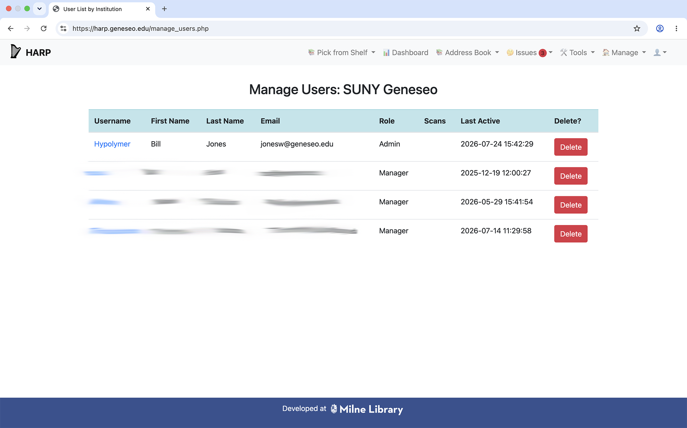Click the 2026-07-24 15:42:29 timestamp
Image resolution: width=687 pixels, height=428 pixels.
(497, 144)
